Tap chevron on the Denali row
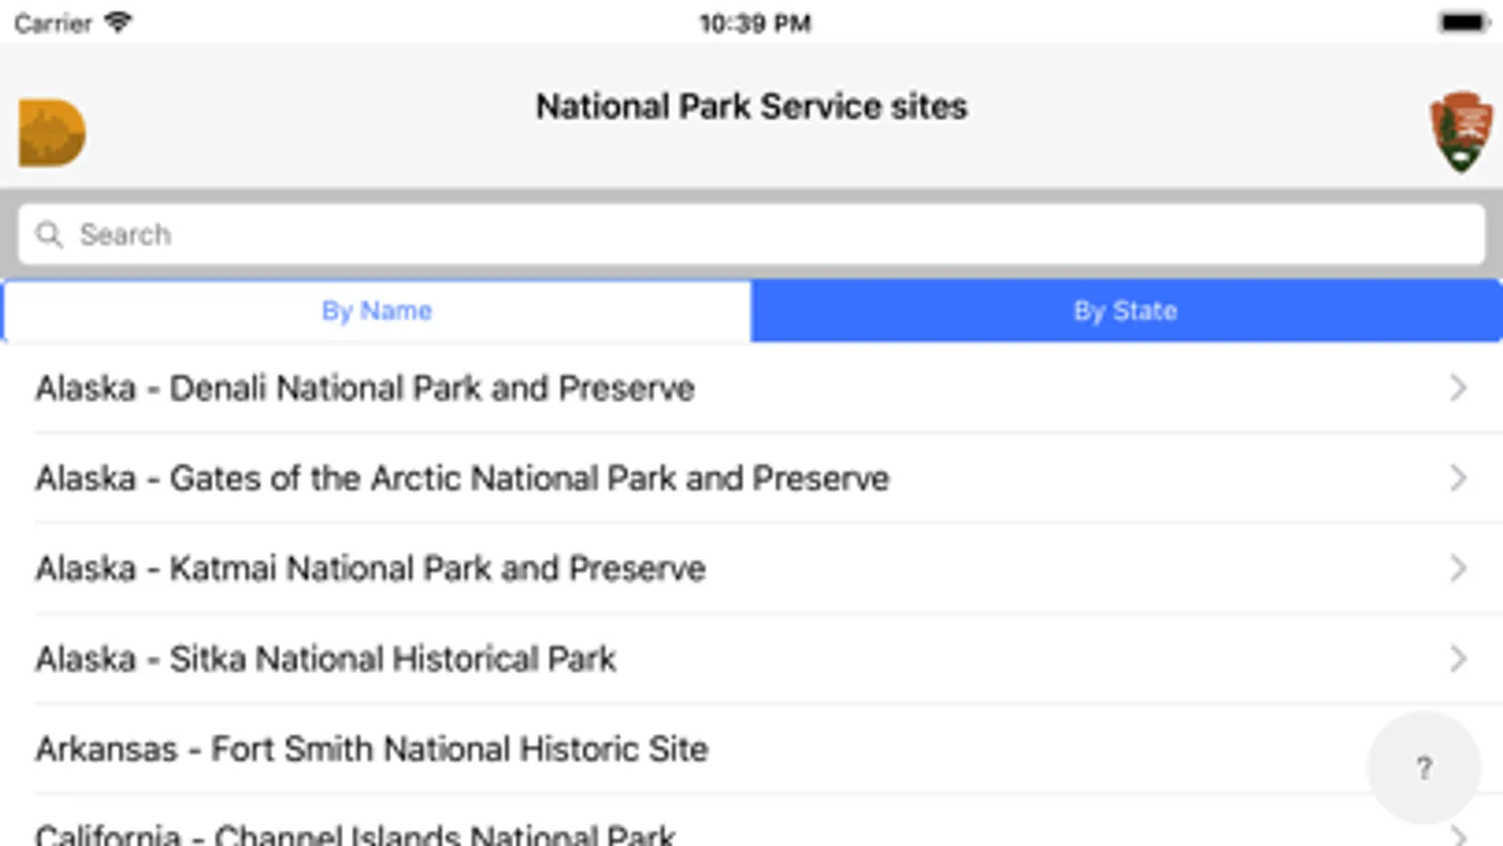1503x846 pixels. 1458,388
